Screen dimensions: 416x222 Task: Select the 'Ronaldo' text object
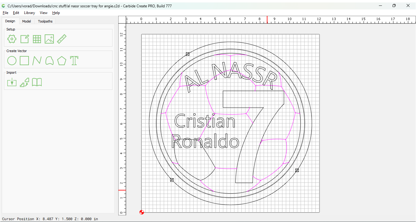pyautogui.click(x=206, y=141)
